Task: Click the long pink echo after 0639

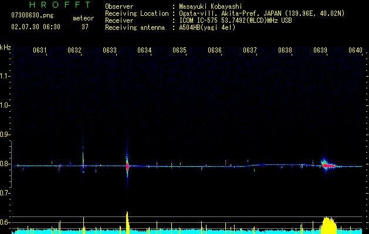Action: 329,166
